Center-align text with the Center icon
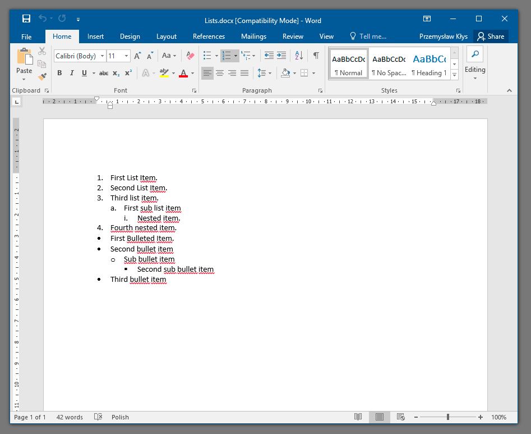 (x=220, y=73)
